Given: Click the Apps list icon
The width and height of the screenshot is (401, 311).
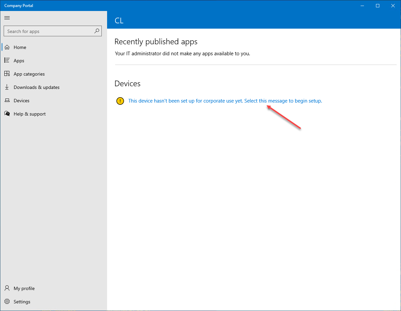Looking at the screenshot, I should tap(7, 60).
